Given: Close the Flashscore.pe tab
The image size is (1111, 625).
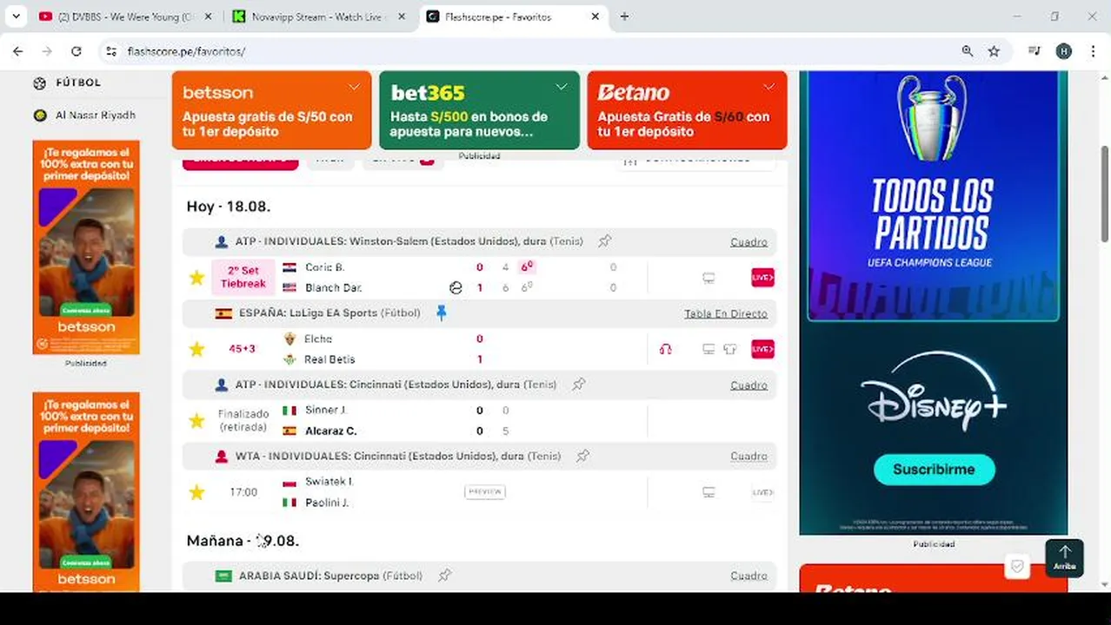Looking at the screenshot, I should (595, 16).
